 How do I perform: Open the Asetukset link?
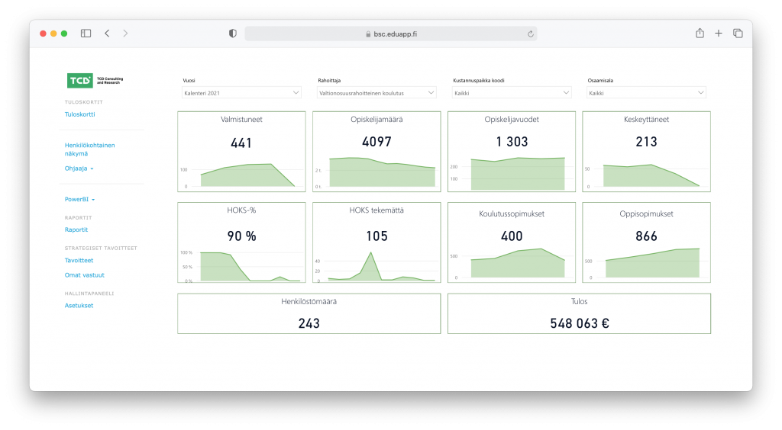point(79,306)
